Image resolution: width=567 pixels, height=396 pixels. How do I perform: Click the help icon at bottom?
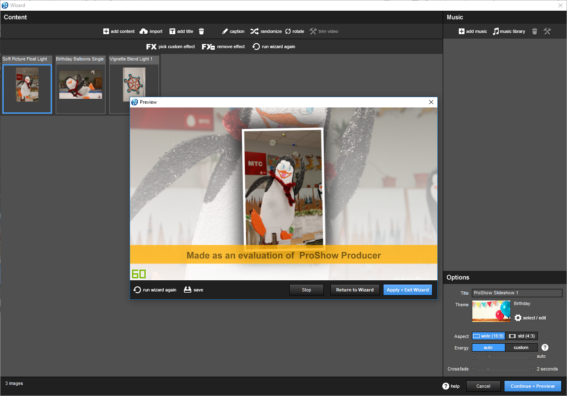(x=446, y=386)
